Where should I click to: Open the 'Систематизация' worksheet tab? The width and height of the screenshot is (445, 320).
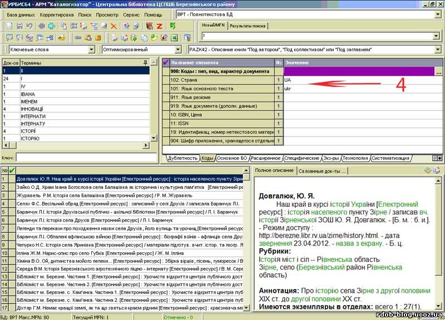391,158
